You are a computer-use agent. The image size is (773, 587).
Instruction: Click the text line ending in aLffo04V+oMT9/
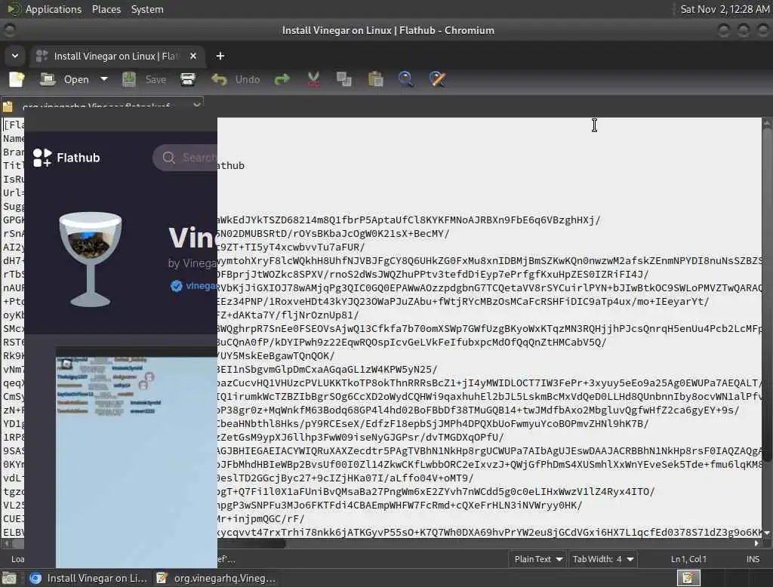coord(346,478)
